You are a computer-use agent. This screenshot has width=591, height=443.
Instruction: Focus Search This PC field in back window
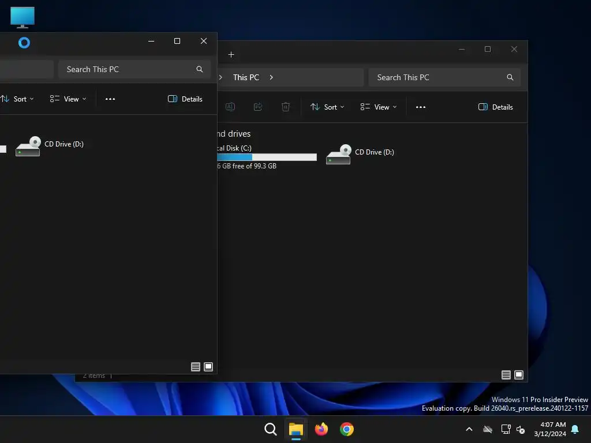444,77
